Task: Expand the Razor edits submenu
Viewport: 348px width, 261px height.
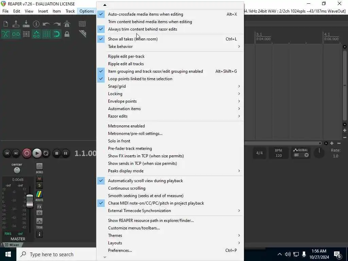Action: (x=170, y=116)
